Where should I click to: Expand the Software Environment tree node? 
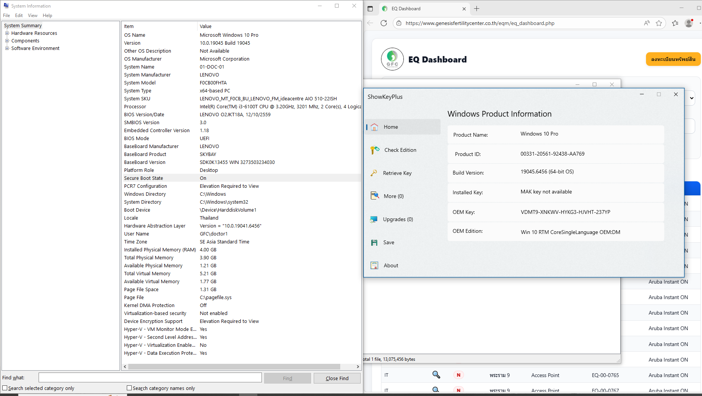click(x=7, y=48)
